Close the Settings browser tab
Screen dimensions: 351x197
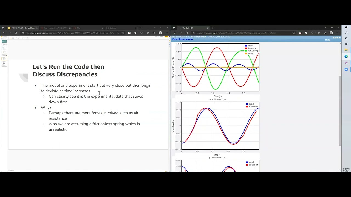pyautogui.click(x=135, y=28)
